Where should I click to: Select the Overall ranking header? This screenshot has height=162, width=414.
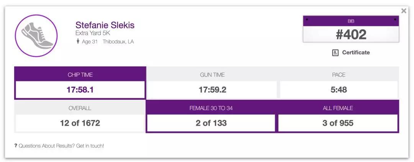tap(80, 108)
